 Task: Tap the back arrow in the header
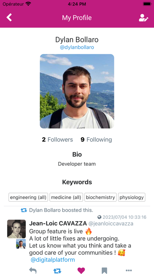9,17
